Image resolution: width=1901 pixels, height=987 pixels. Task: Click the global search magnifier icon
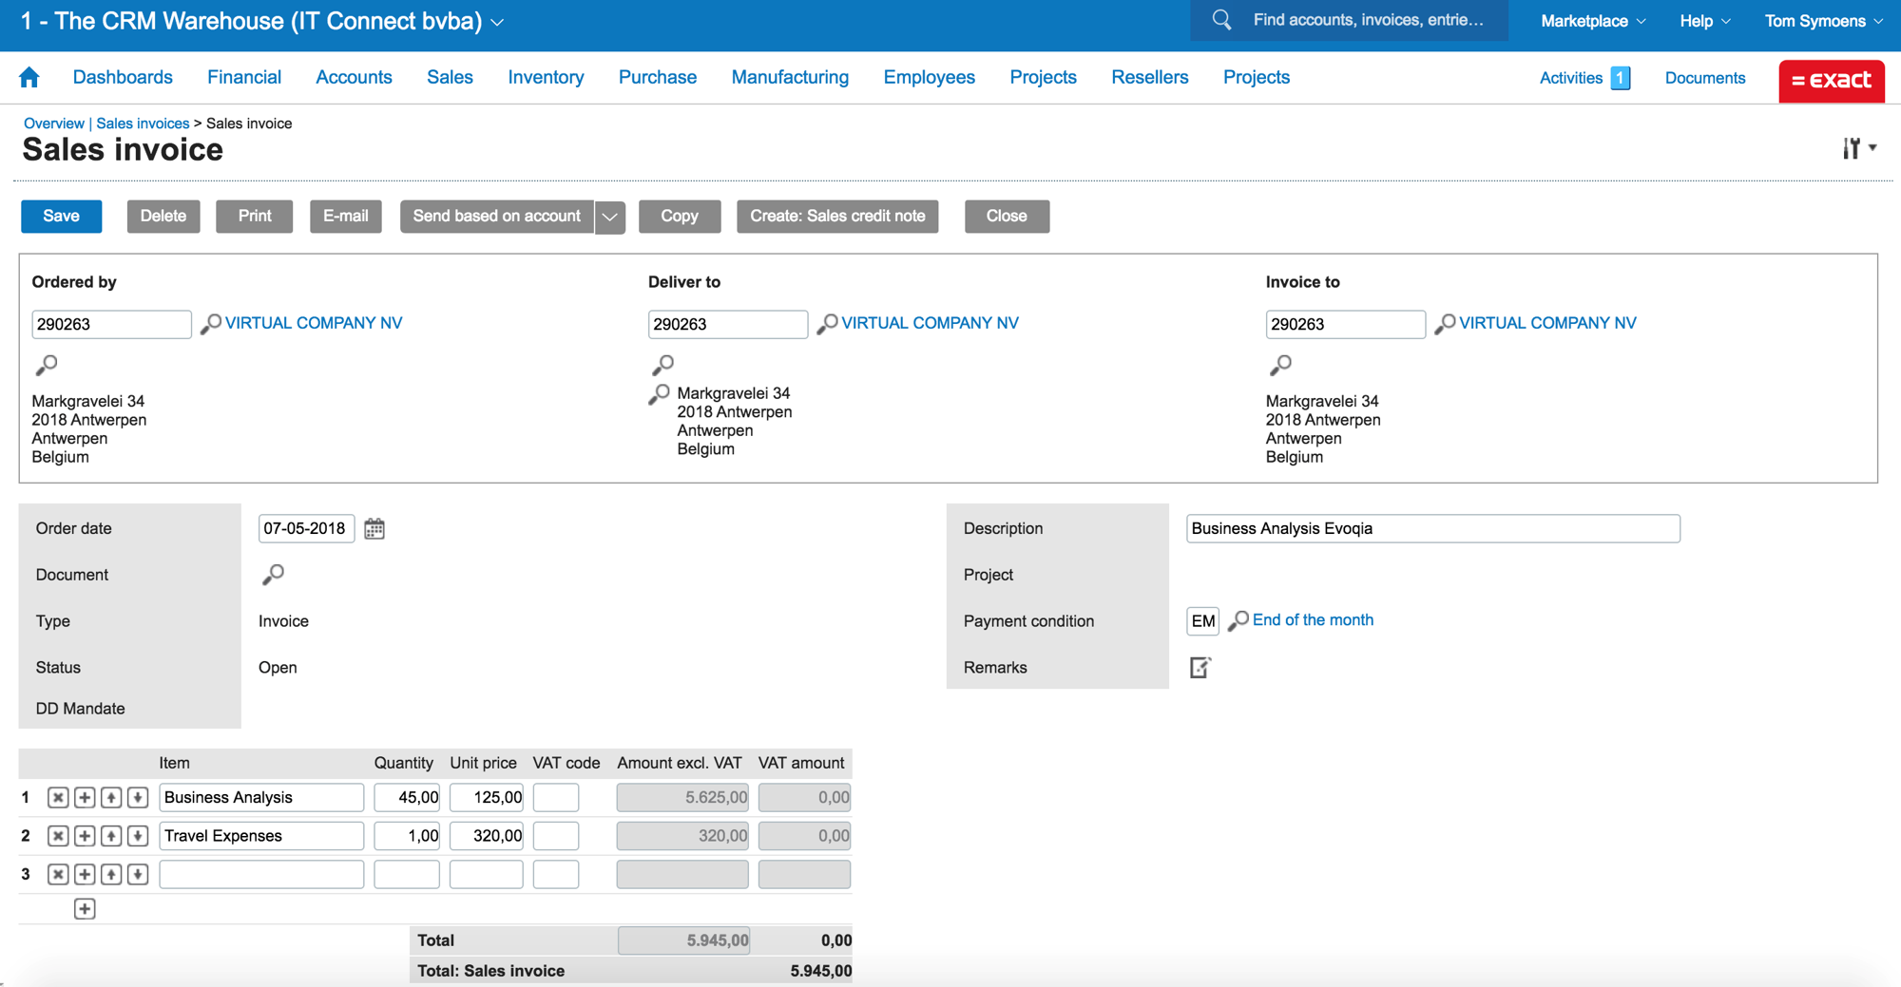1222,21
